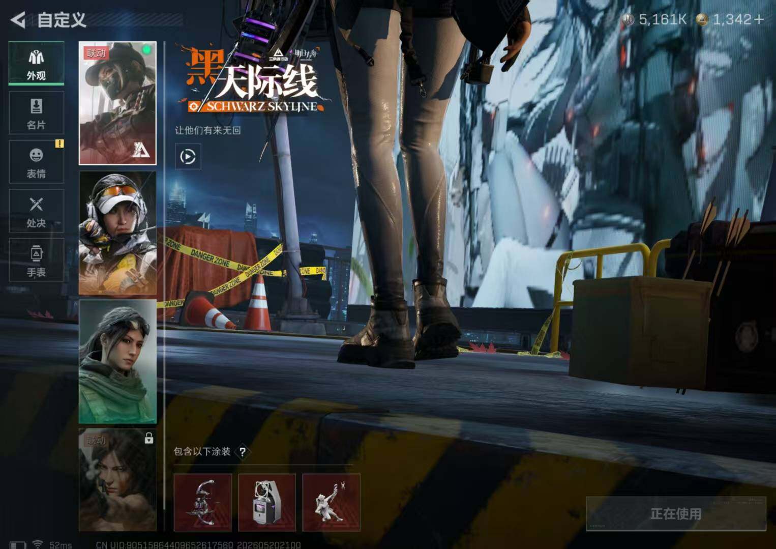Open the 手表 watch tab

click(36, 260)
